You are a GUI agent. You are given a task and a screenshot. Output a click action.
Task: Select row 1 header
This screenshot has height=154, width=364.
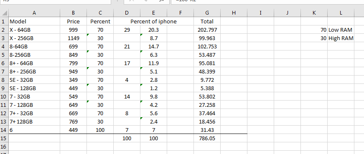4,22
